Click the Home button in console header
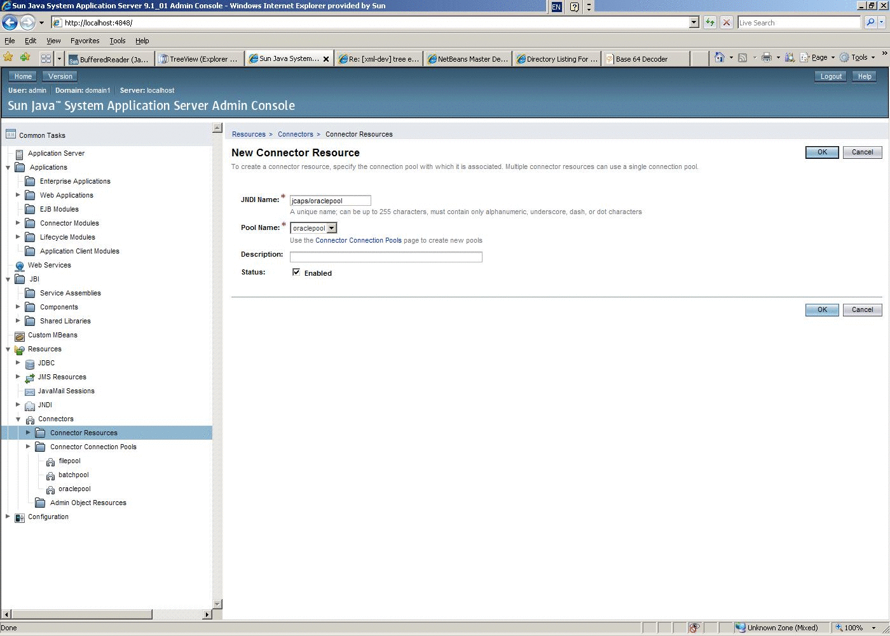890x636 pixels. 23,76
